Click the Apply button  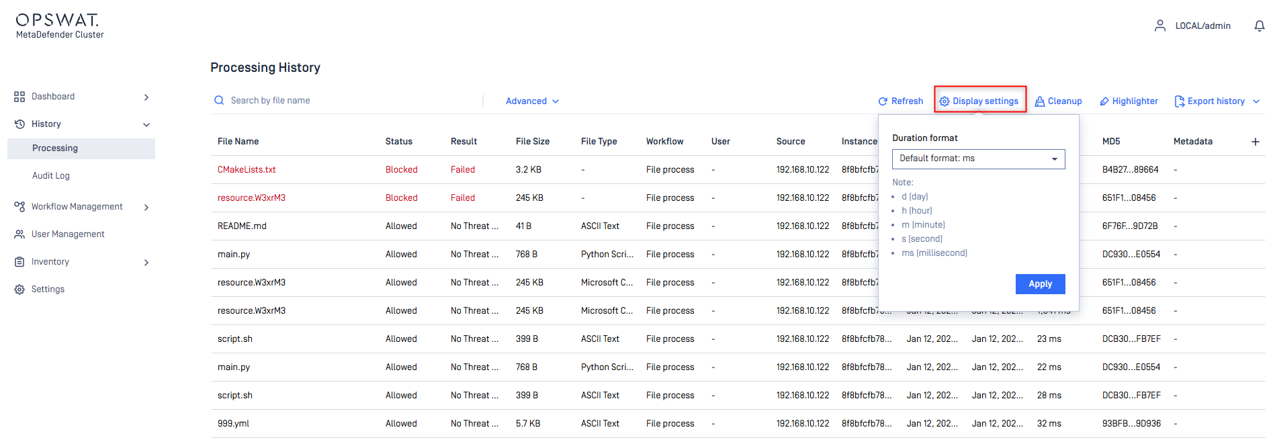(x=1040, y=284)
